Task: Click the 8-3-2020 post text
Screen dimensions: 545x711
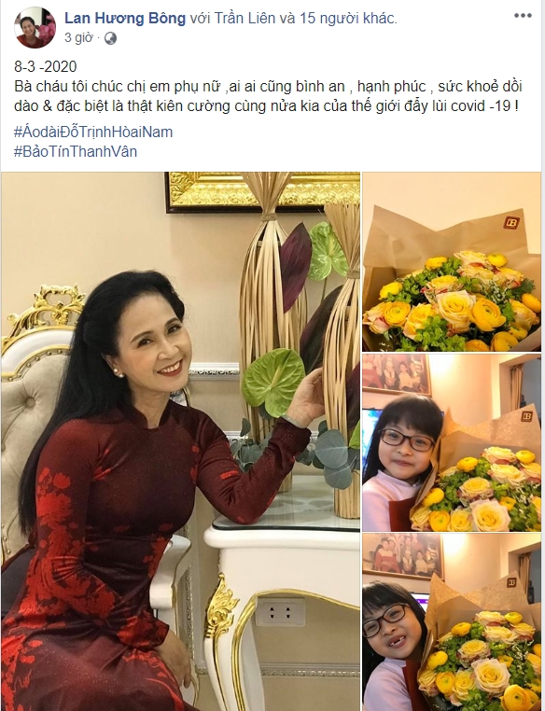Action: 46,66
